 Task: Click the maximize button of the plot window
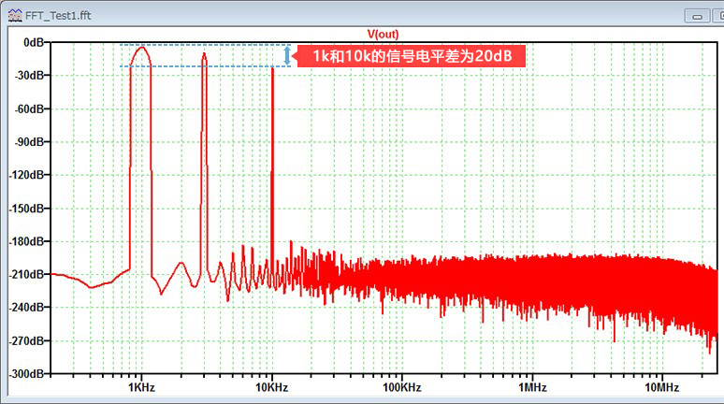pos(720,15)
